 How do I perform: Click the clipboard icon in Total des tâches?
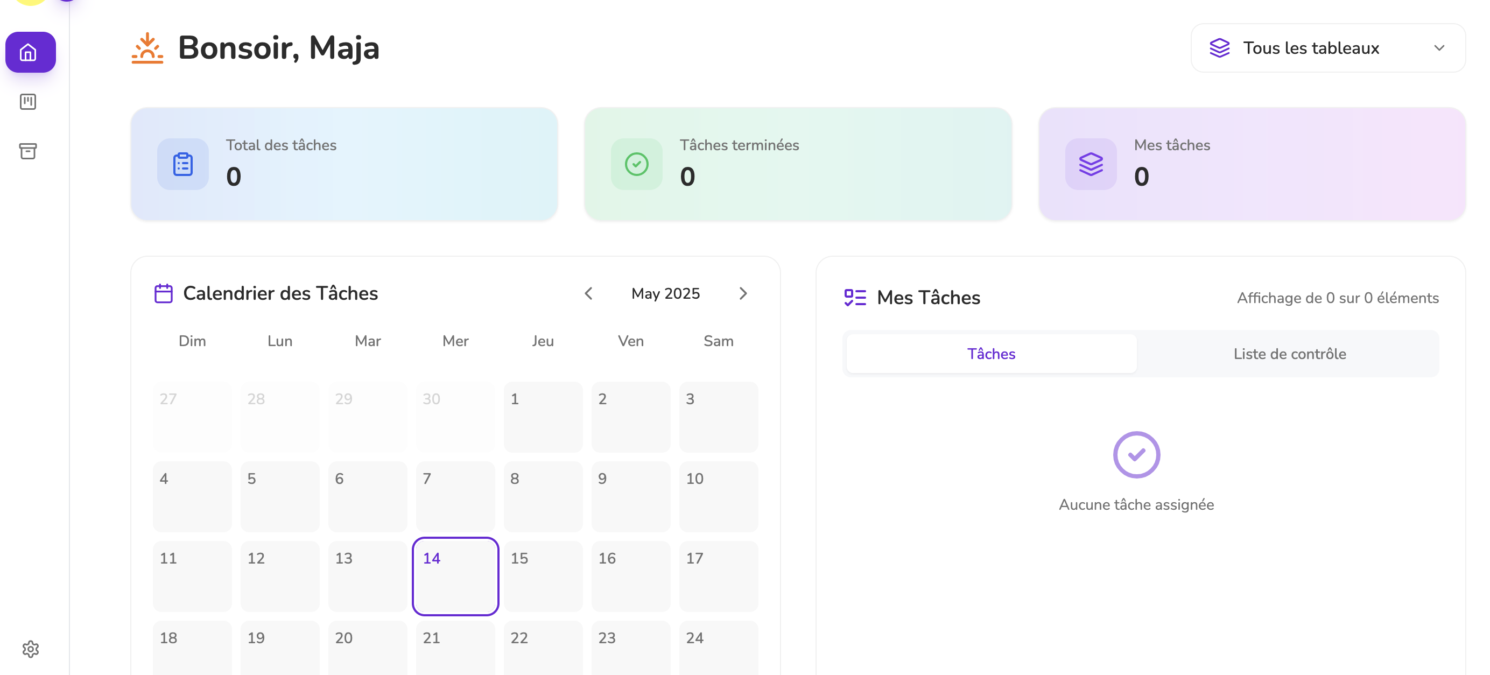(183, 164)
